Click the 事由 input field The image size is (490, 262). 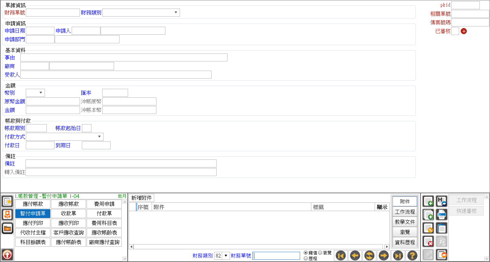(x=124, y=57)
